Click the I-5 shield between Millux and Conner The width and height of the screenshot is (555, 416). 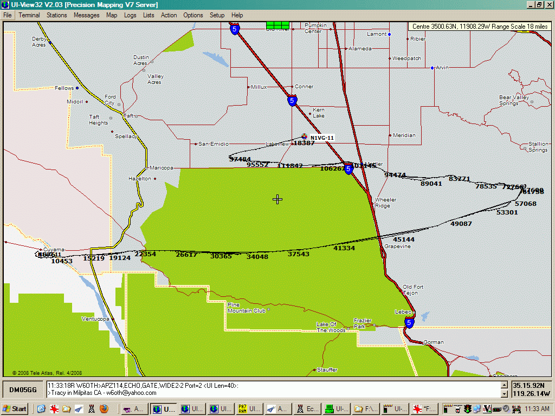pos(292,101)
